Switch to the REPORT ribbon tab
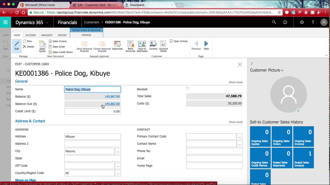330x185 pixels. pos(62,35)
